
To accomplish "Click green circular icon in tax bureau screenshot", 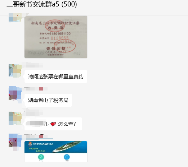I will pyautogui.click(x=41, y=157).
